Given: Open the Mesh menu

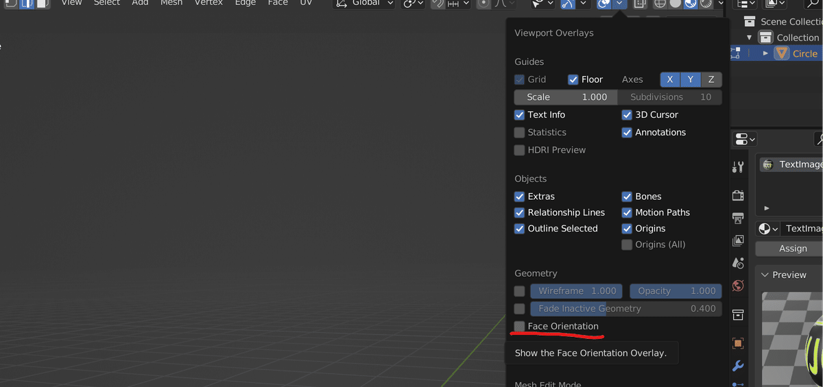Looking at the screenshot, I should click(x=171, y=3).
